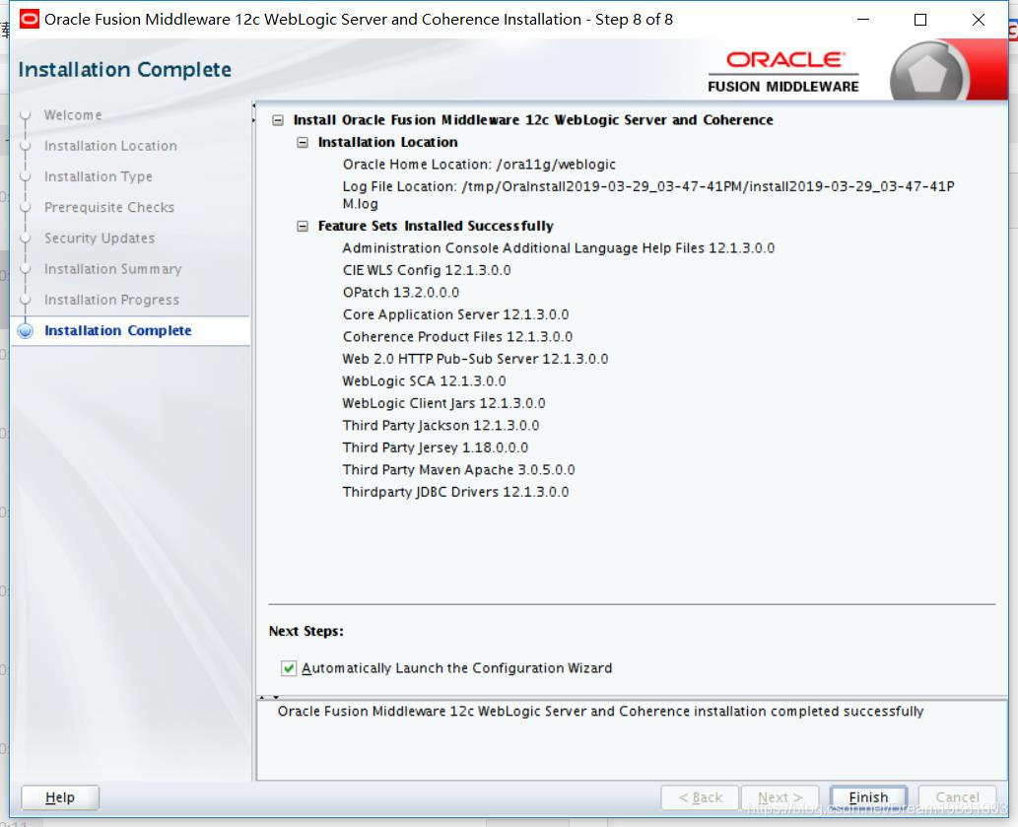This screenshot has width=1018, height=827.
Task: Close the installer window
Action: click(979, 20)
